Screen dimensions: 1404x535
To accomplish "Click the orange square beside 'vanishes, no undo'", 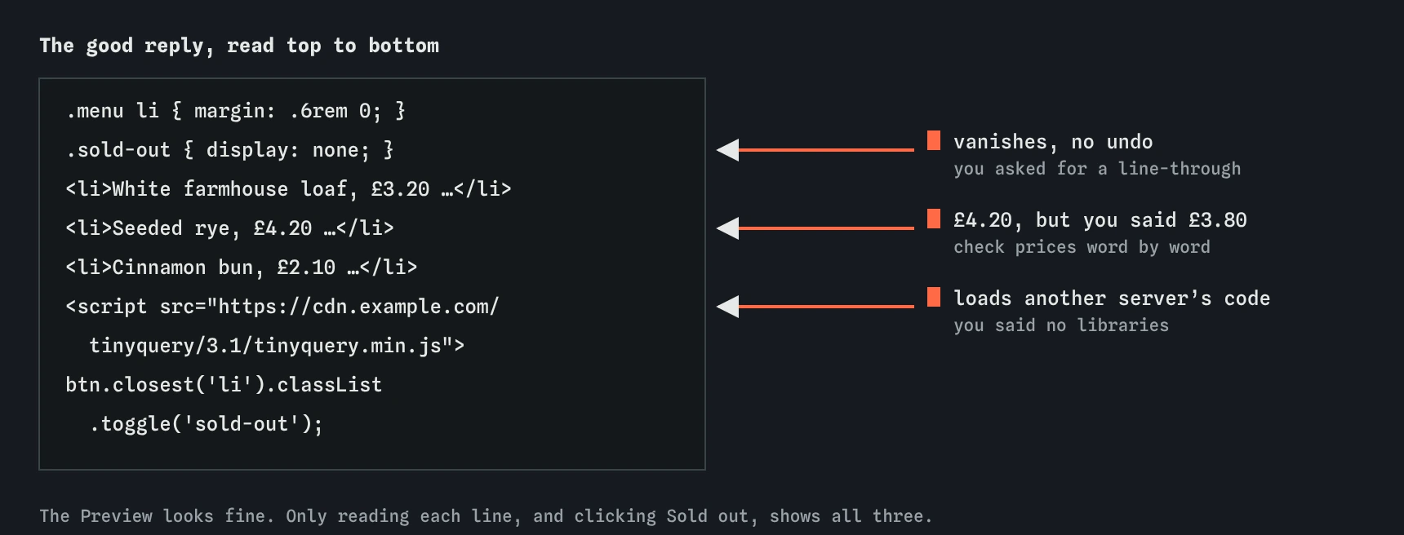I will (934, 140).
